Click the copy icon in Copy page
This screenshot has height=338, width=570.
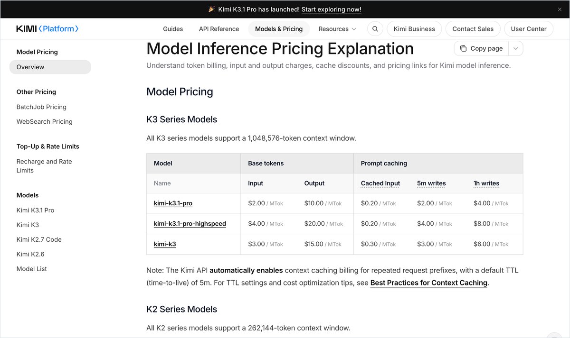463,48
